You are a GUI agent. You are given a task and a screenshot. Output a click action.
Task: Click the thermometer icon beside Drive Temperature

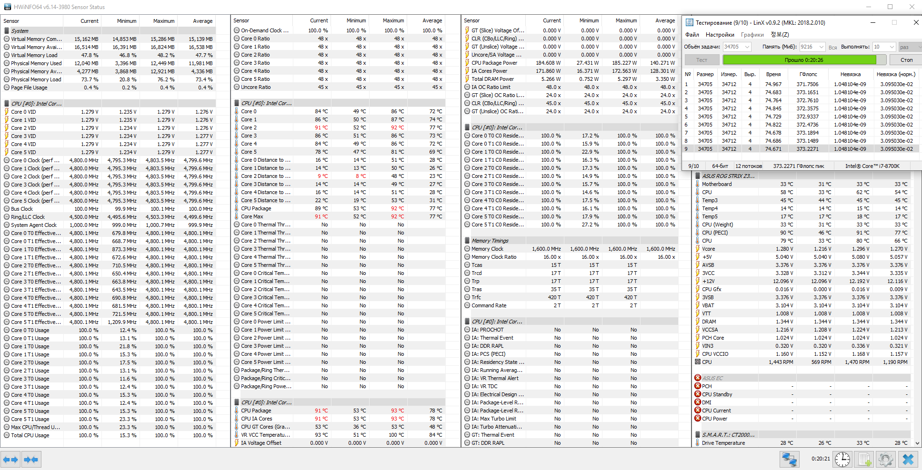click(698, 443)
